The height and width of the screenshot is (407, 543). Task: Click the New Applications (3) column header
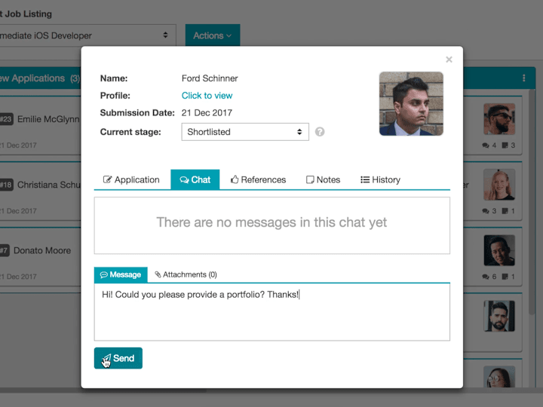point(40,78)
